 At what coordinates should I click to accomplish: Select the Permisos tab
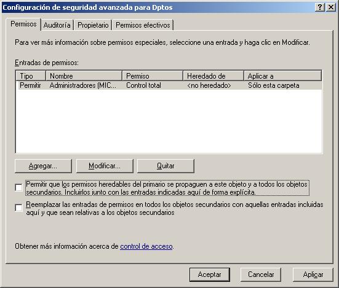23,24
